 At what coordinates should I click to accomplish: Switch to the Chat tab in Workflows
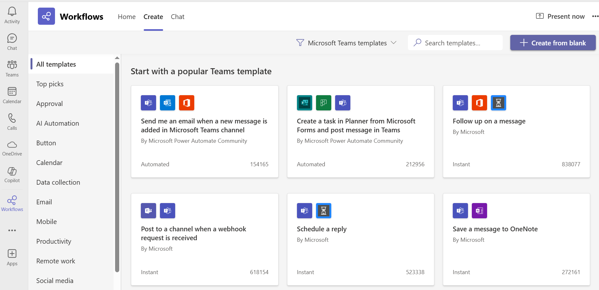(x=177, y=17)
